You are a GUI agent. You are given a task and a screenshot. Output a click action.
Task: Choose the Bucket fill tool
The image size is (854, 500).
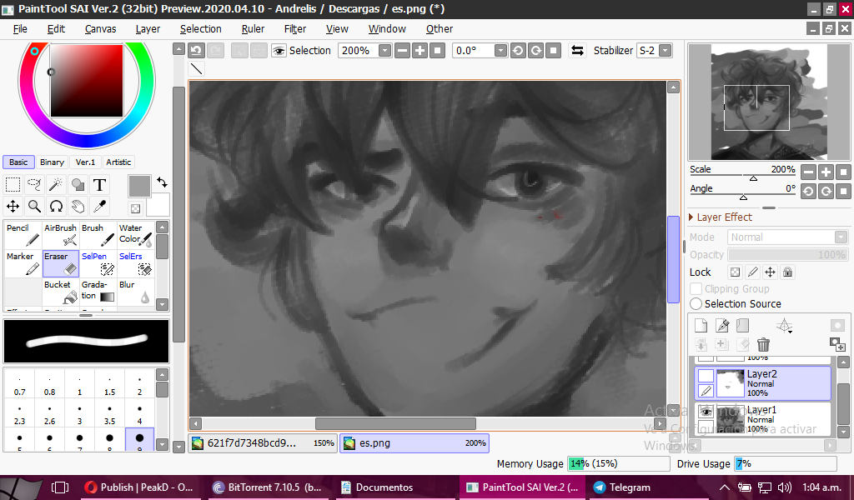60,292
